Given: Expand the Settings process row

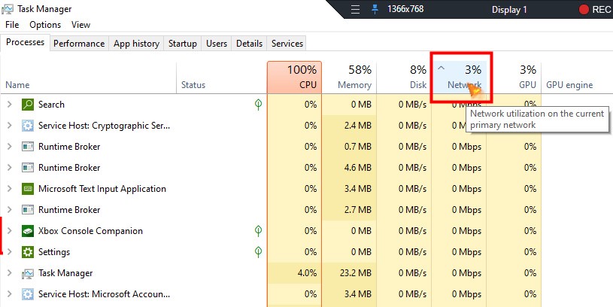Looking at the screenshot, I should coord(9,252).
